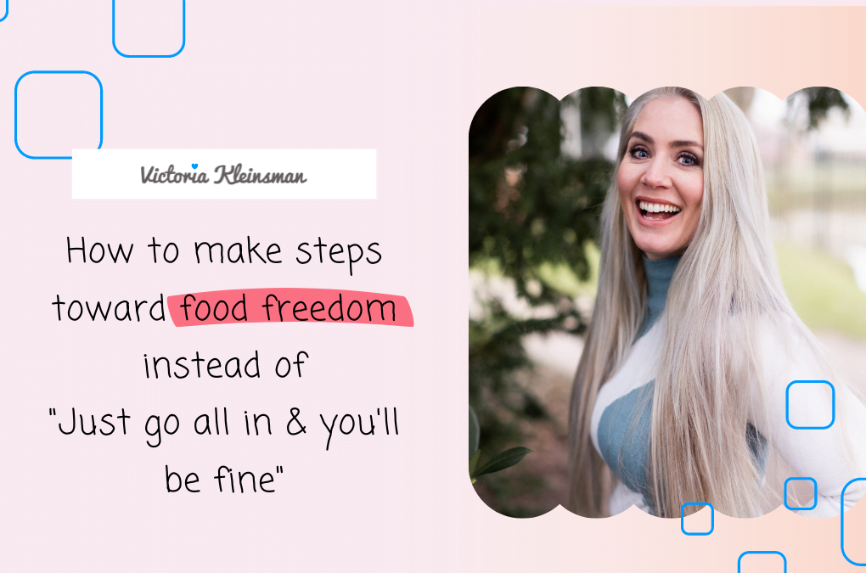Open the photo of the smiling woman

click(x=667, y=302)
